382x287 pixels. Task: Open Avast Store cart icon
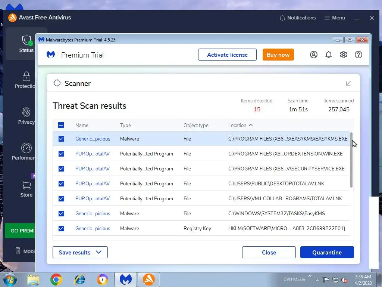(x=26, y=185)
